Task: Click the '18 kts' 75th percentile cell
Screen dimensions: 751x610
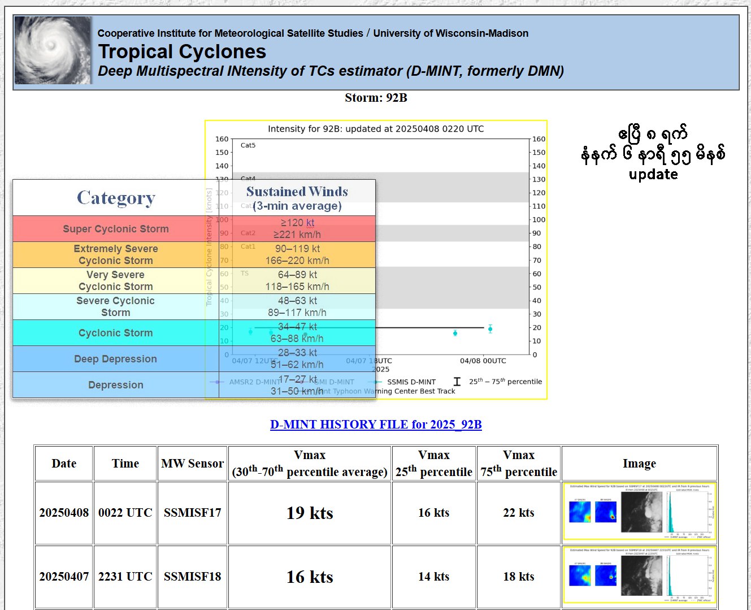Action: 519,577
